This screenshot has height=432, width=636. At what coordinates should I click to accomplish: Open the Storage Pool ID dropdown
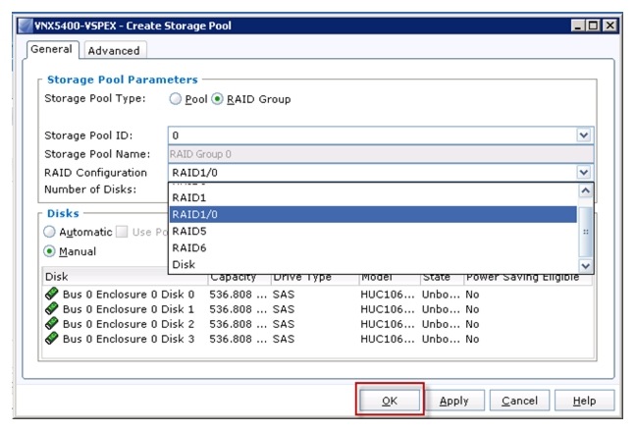click(584, 135)
